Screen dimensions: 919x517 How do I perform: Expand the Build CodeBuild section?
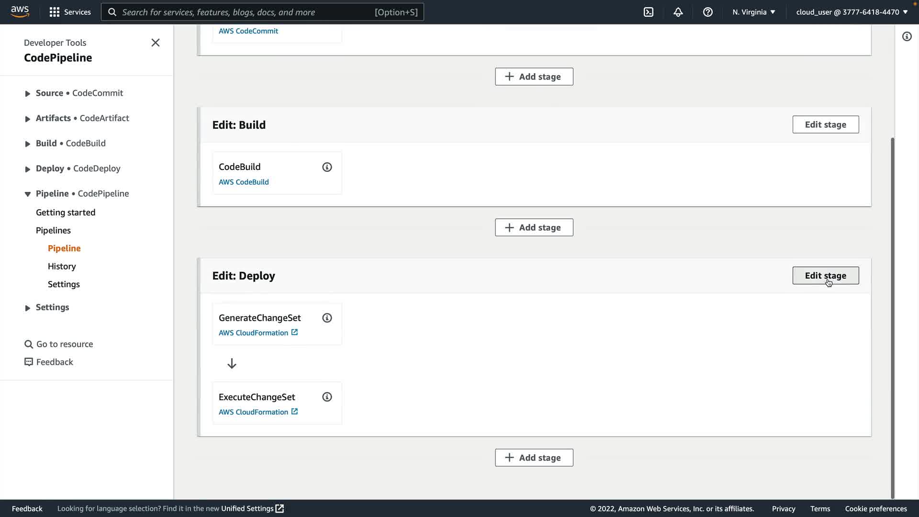[28, 144]
